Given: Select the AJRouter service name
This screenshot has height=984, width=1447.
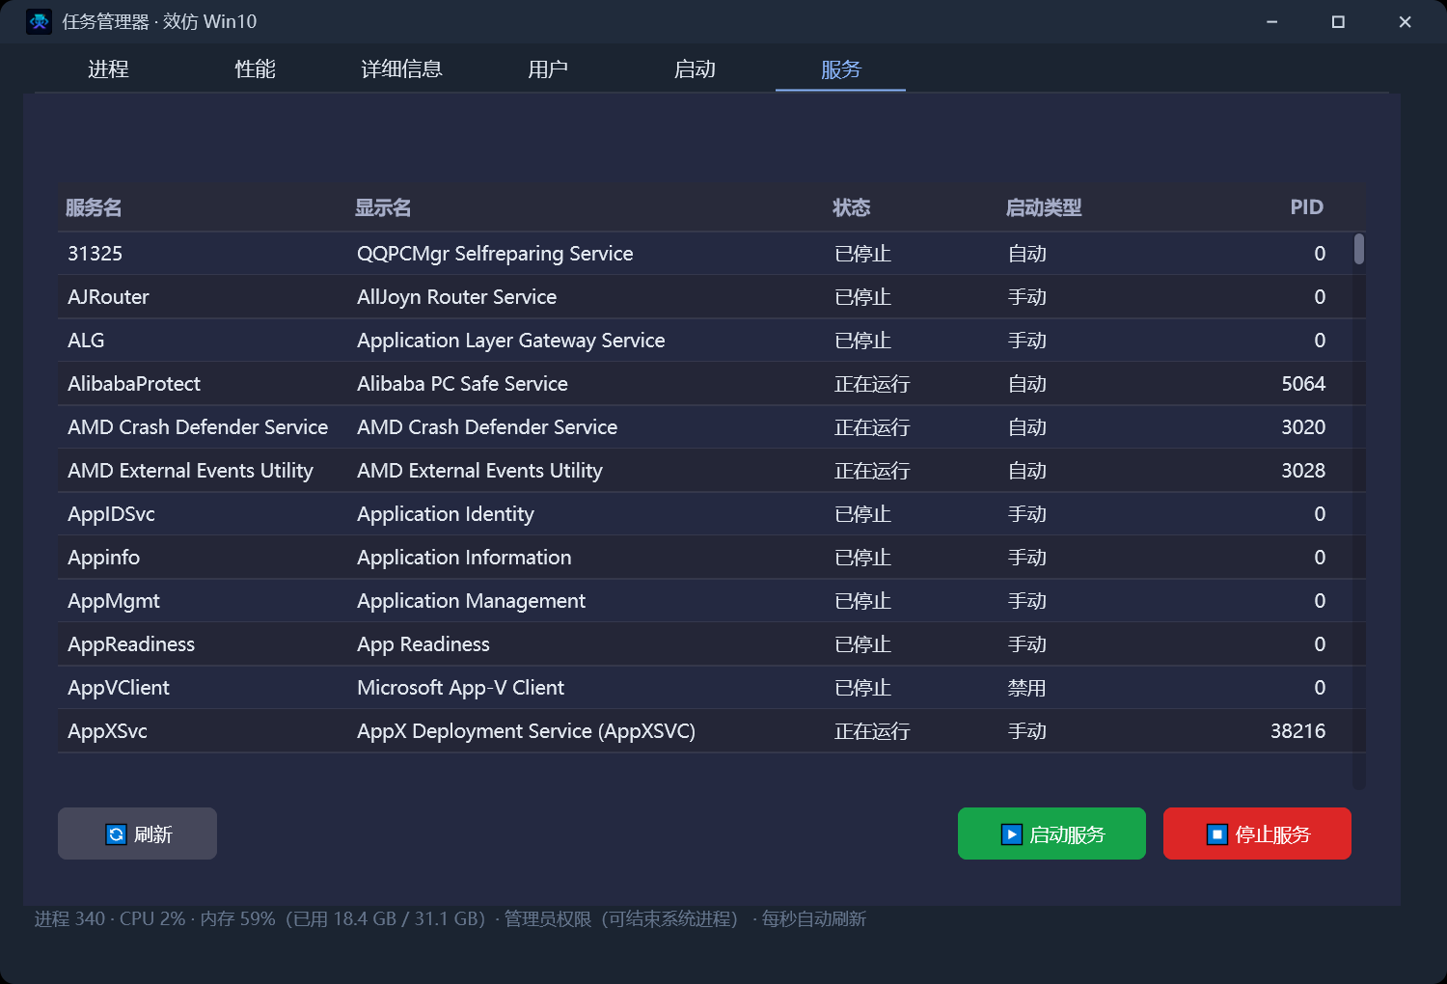Looking at the screenshot, I should pos(108,297).
